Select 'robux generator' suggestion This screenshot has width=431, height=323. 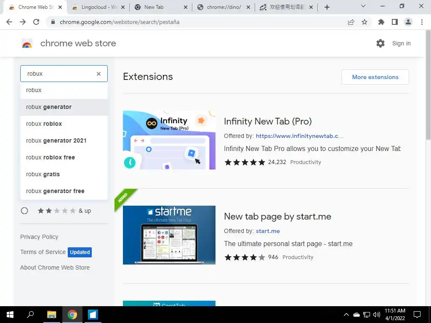click(x=64, y=107)
